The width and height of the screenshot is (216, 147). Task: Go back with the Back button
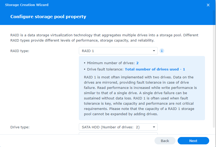[x=165, y=141]
